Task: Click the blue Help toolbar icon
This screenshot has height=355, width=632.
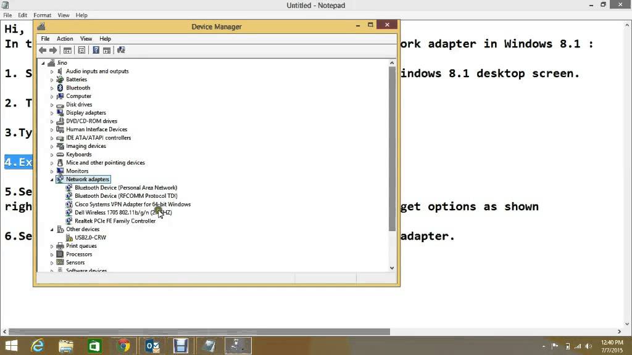Action: [x=96, y=51]
